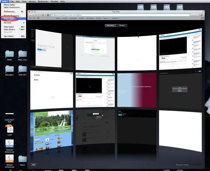Switch to the History view toggle
Image resolution: width=210 pixels, height=171 pixels.
(x=122, y=25)
